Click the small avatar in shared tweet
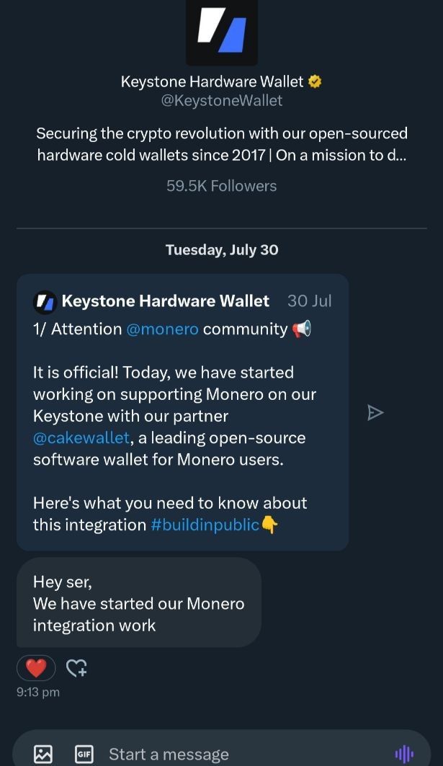 coord(45,301)
